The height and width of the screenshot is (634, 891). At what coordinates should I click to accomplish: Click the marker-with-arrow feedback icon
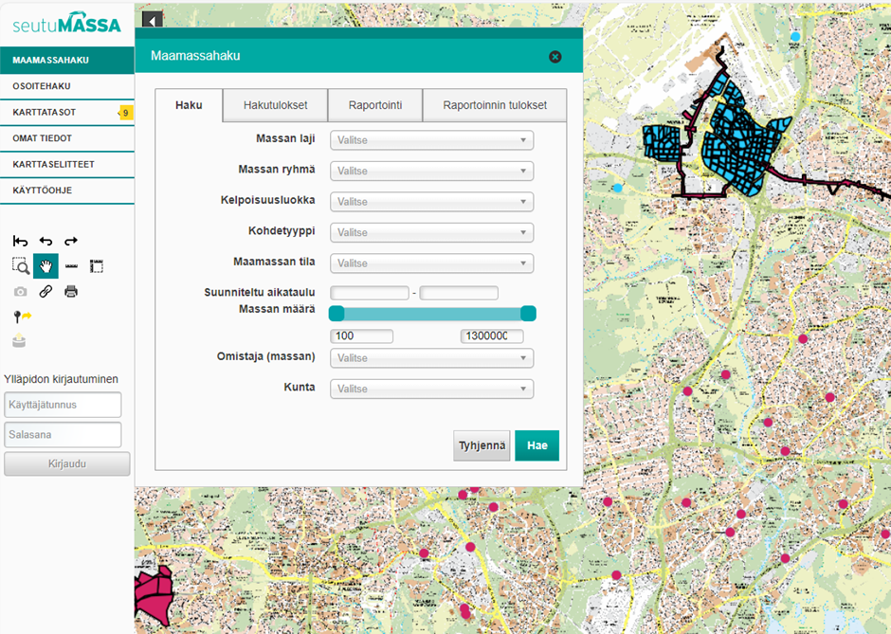[23, 316]
